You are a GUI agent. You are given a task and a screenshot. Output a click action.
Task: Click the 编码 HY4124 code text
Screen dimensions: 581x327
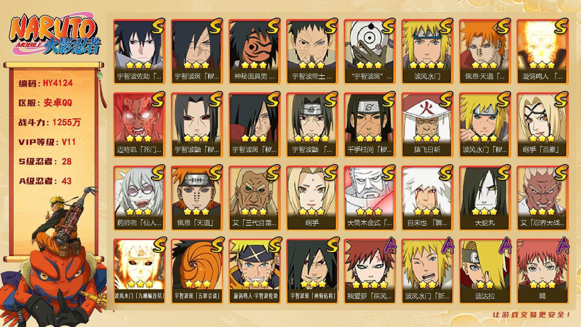click(46, 83)
